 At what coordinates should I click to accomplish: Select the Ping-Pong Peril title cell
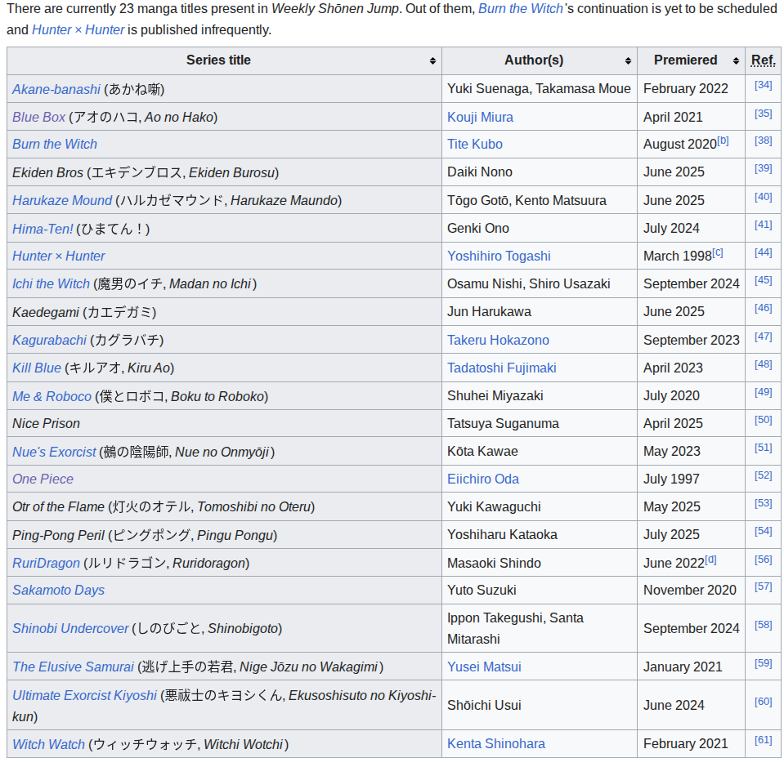pos(224,535)
